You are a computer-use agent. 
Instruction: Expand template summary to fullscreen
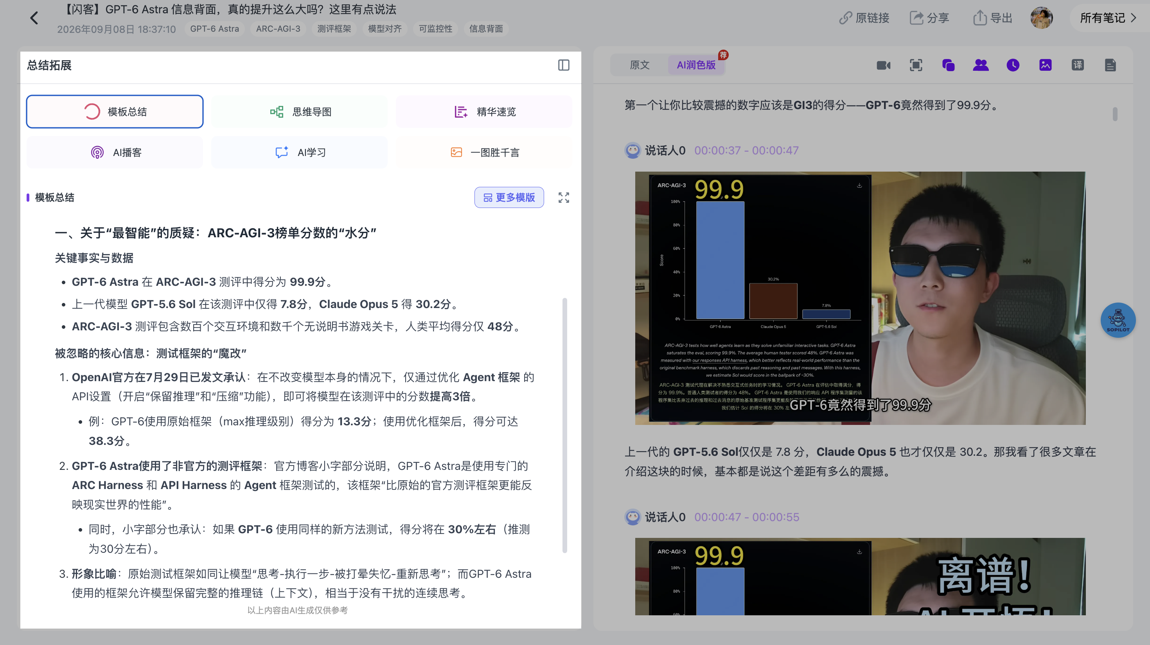point(563,197)
